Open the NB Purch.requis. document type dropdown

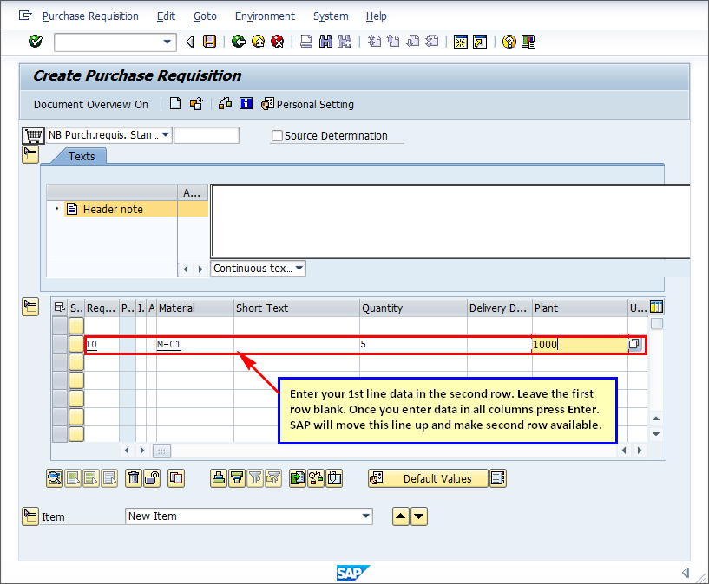pyautogui.click(x=165, y=135)
